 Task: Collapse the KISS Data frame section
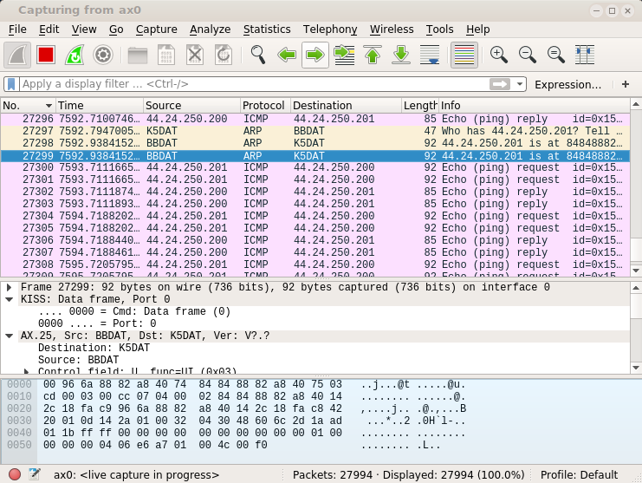(x=9, y=299)
